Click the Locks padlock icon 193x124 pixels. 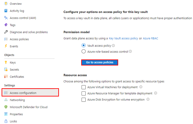6,121
